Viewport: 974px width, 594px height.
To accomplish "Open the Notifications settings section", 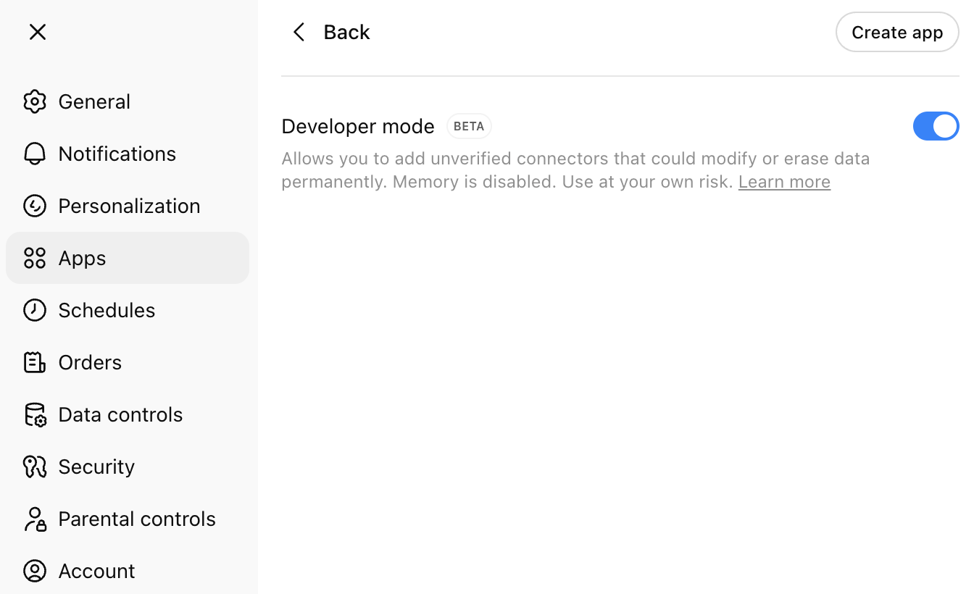I will [x=117, y=154].
